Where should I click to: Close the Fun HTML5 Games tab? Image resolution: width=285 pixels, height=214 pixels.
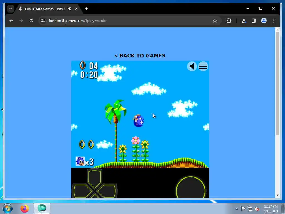pyautogui.click(x=76, y=9)
